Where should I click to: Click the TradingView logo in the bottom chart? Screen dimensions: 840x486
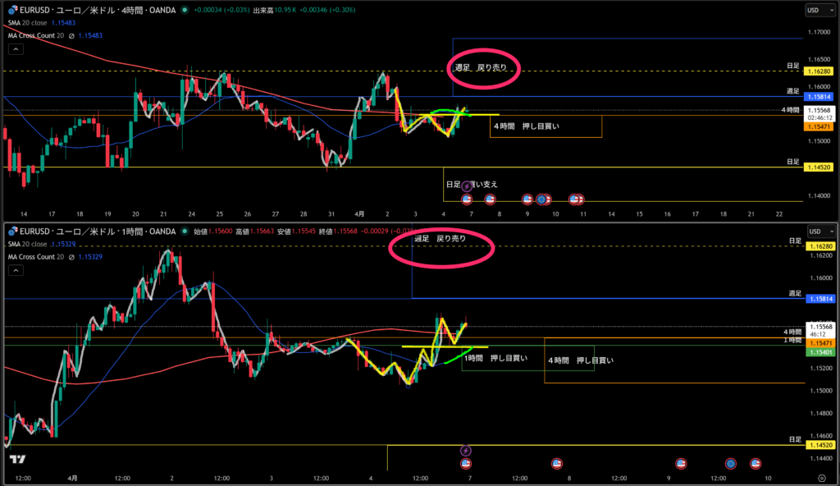(18, 461)
